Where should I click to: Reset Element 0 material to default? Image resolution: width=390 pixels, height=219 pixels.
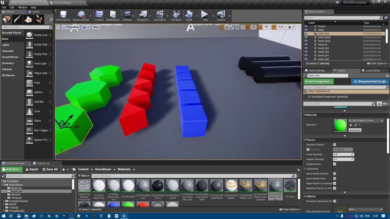pyautogui.click(x=360, y=125)
